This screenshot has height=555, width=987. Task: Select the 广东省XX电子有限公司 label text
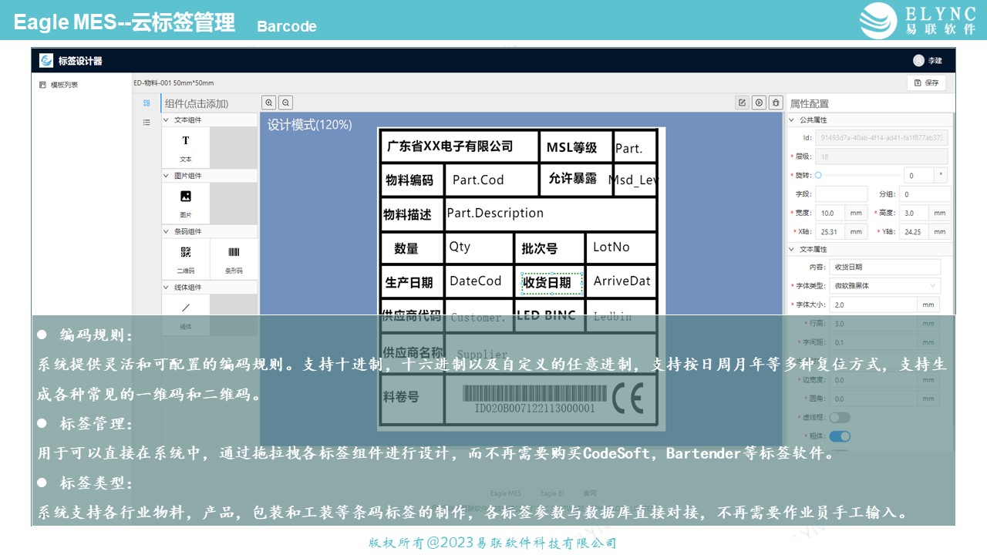450,146
